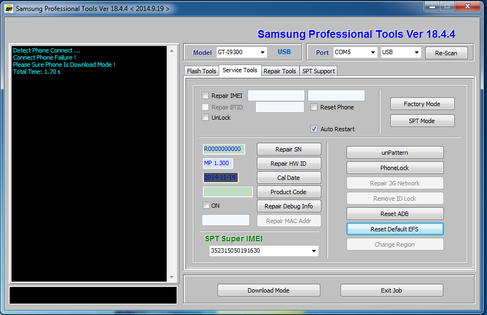
Task: Click the SPT application icon in title bar
Action: click(x=9, y=8)
